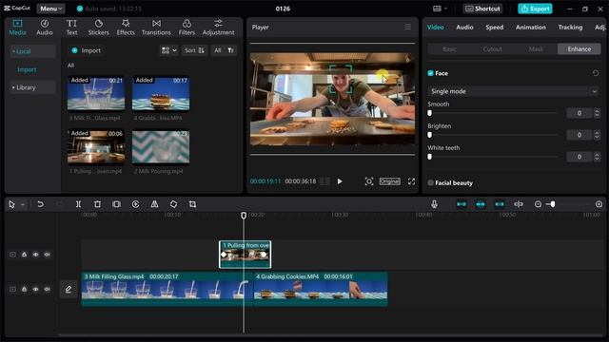Toggle the Face checkbox
This screenshot has height=342, width=609.
[x=430, y=73]
